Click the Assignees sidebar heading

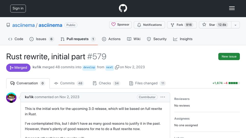[182, 119]
